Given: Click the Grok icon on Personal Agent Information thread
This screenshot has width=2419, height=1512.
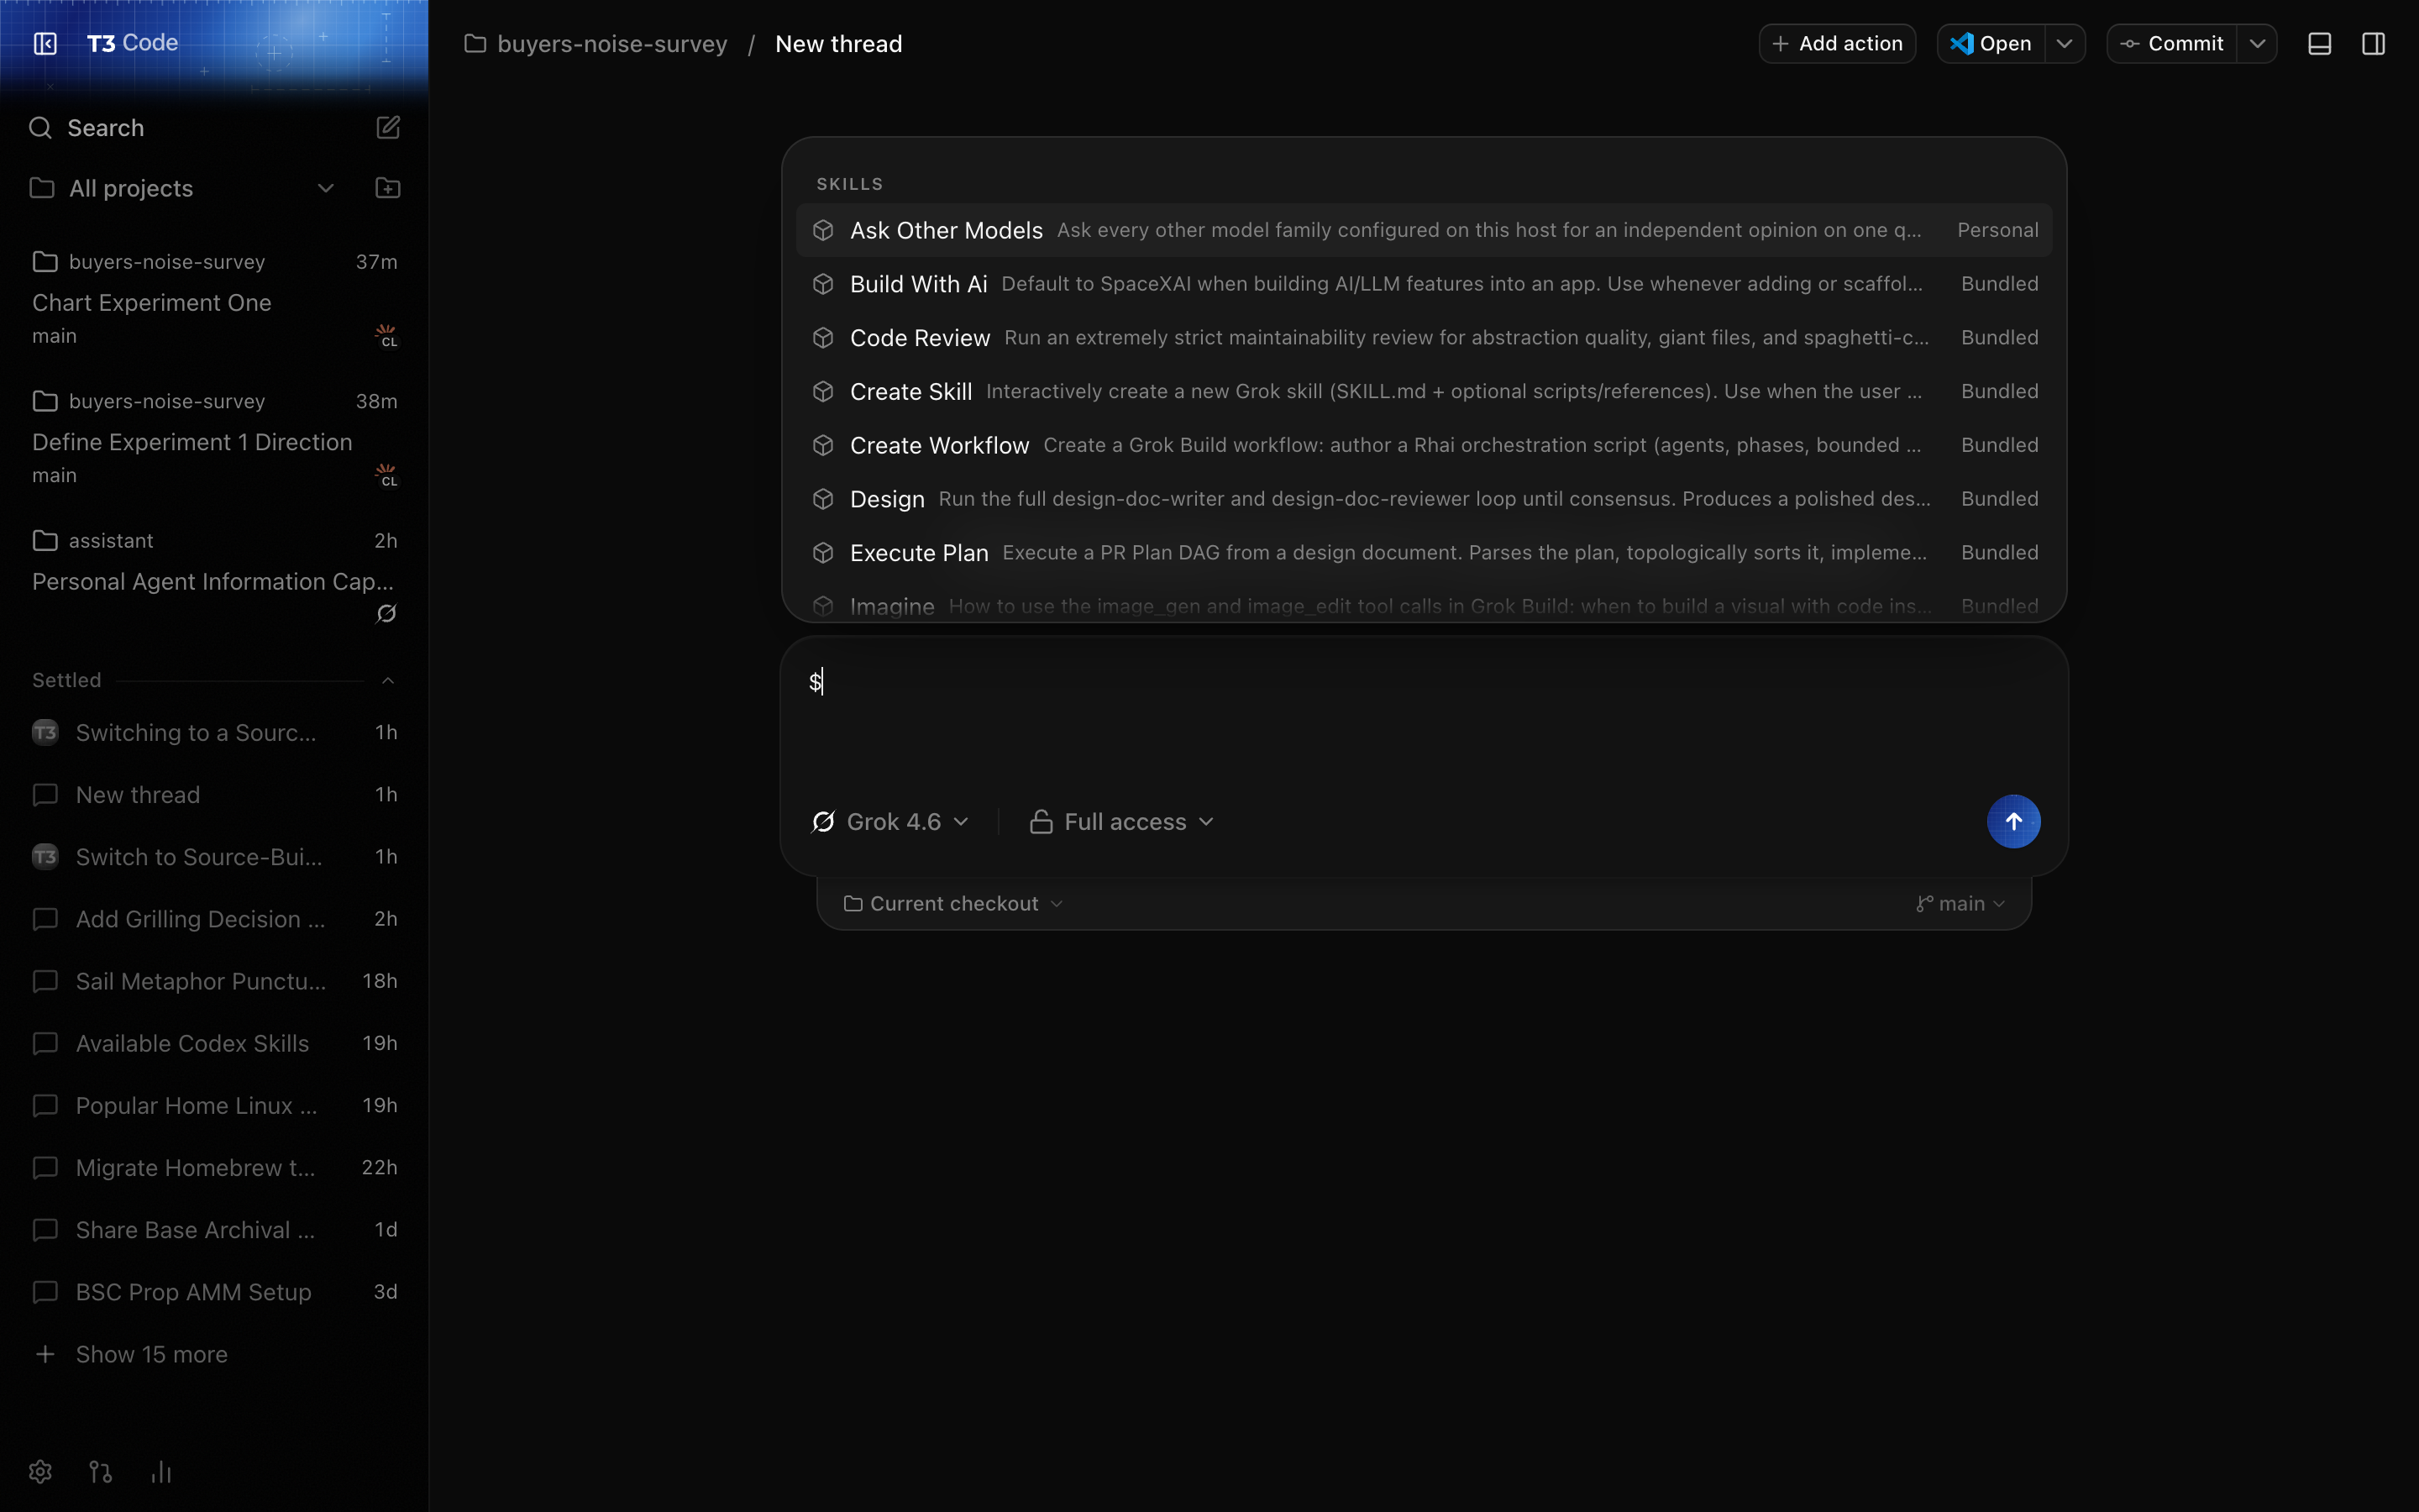Looking at the screenshot, I should 386,614.
